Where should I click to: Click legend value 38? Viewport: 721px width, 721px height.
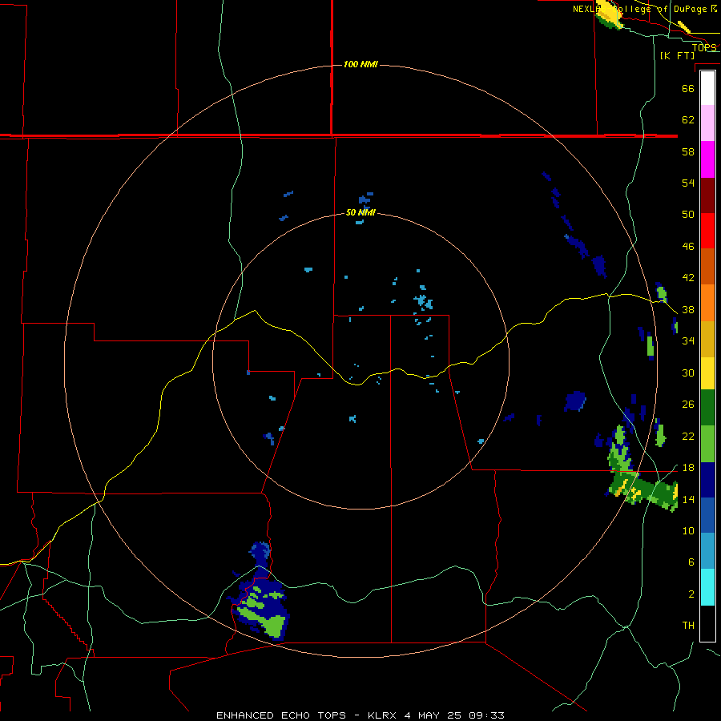pos(688,310)
